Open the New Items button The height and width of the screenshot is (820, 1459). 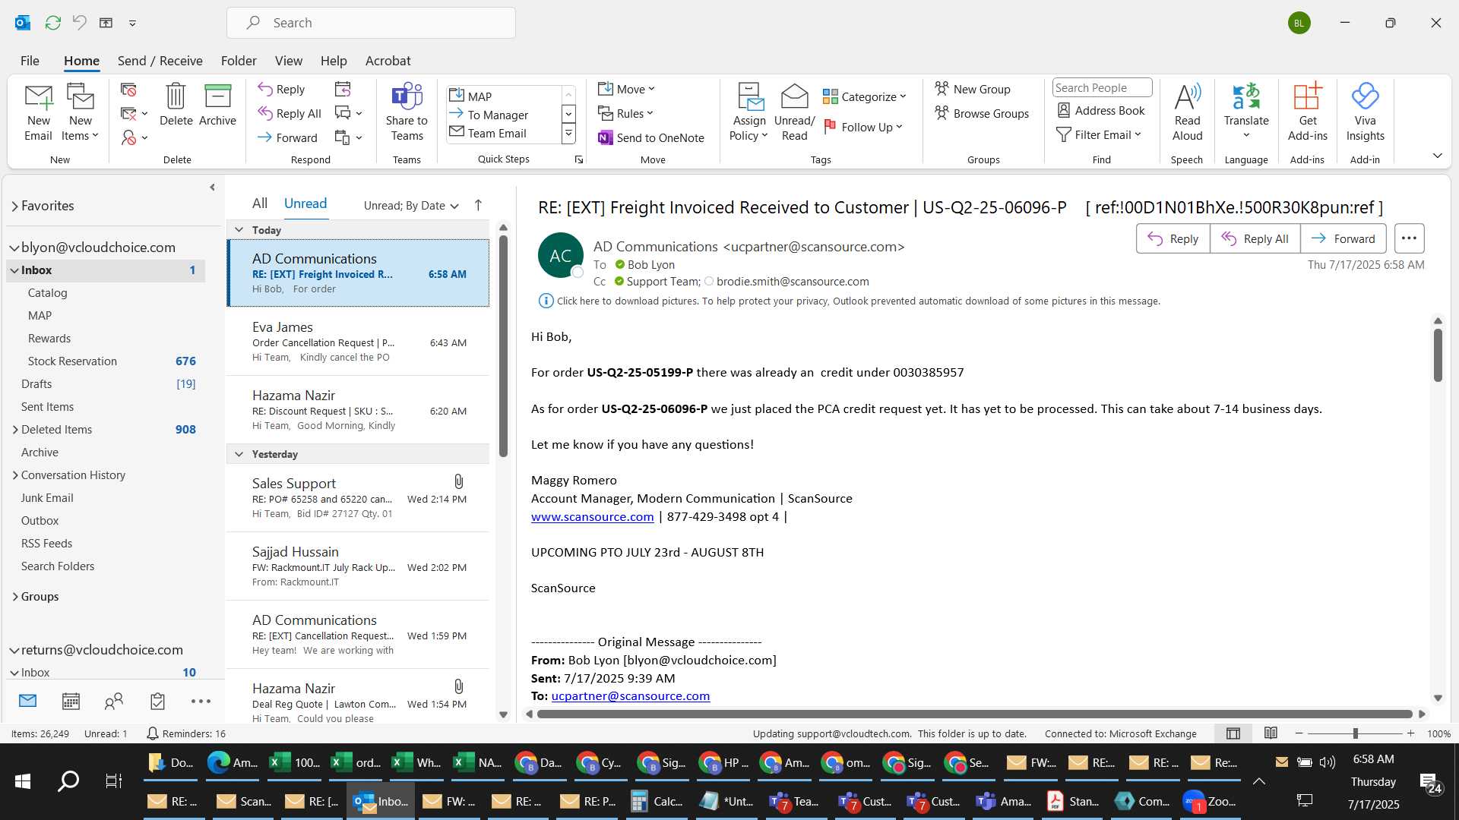[80, 112]
